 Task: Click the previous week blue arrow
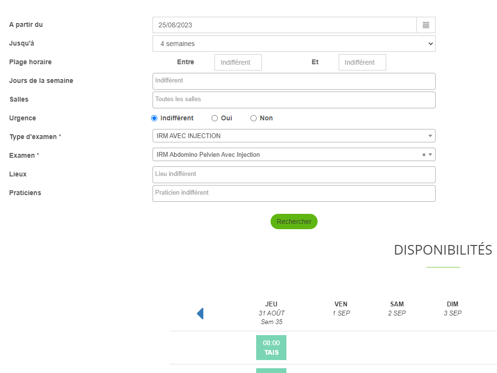pyautogui.click(x=200, y=314)
